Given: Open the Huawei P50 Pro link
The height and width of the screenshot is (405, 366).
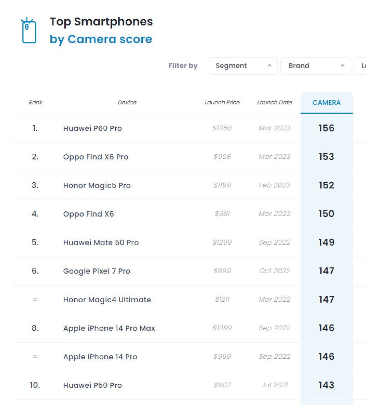Looking at the screenshot, I should pyautogui.click(x=92, y=385).
